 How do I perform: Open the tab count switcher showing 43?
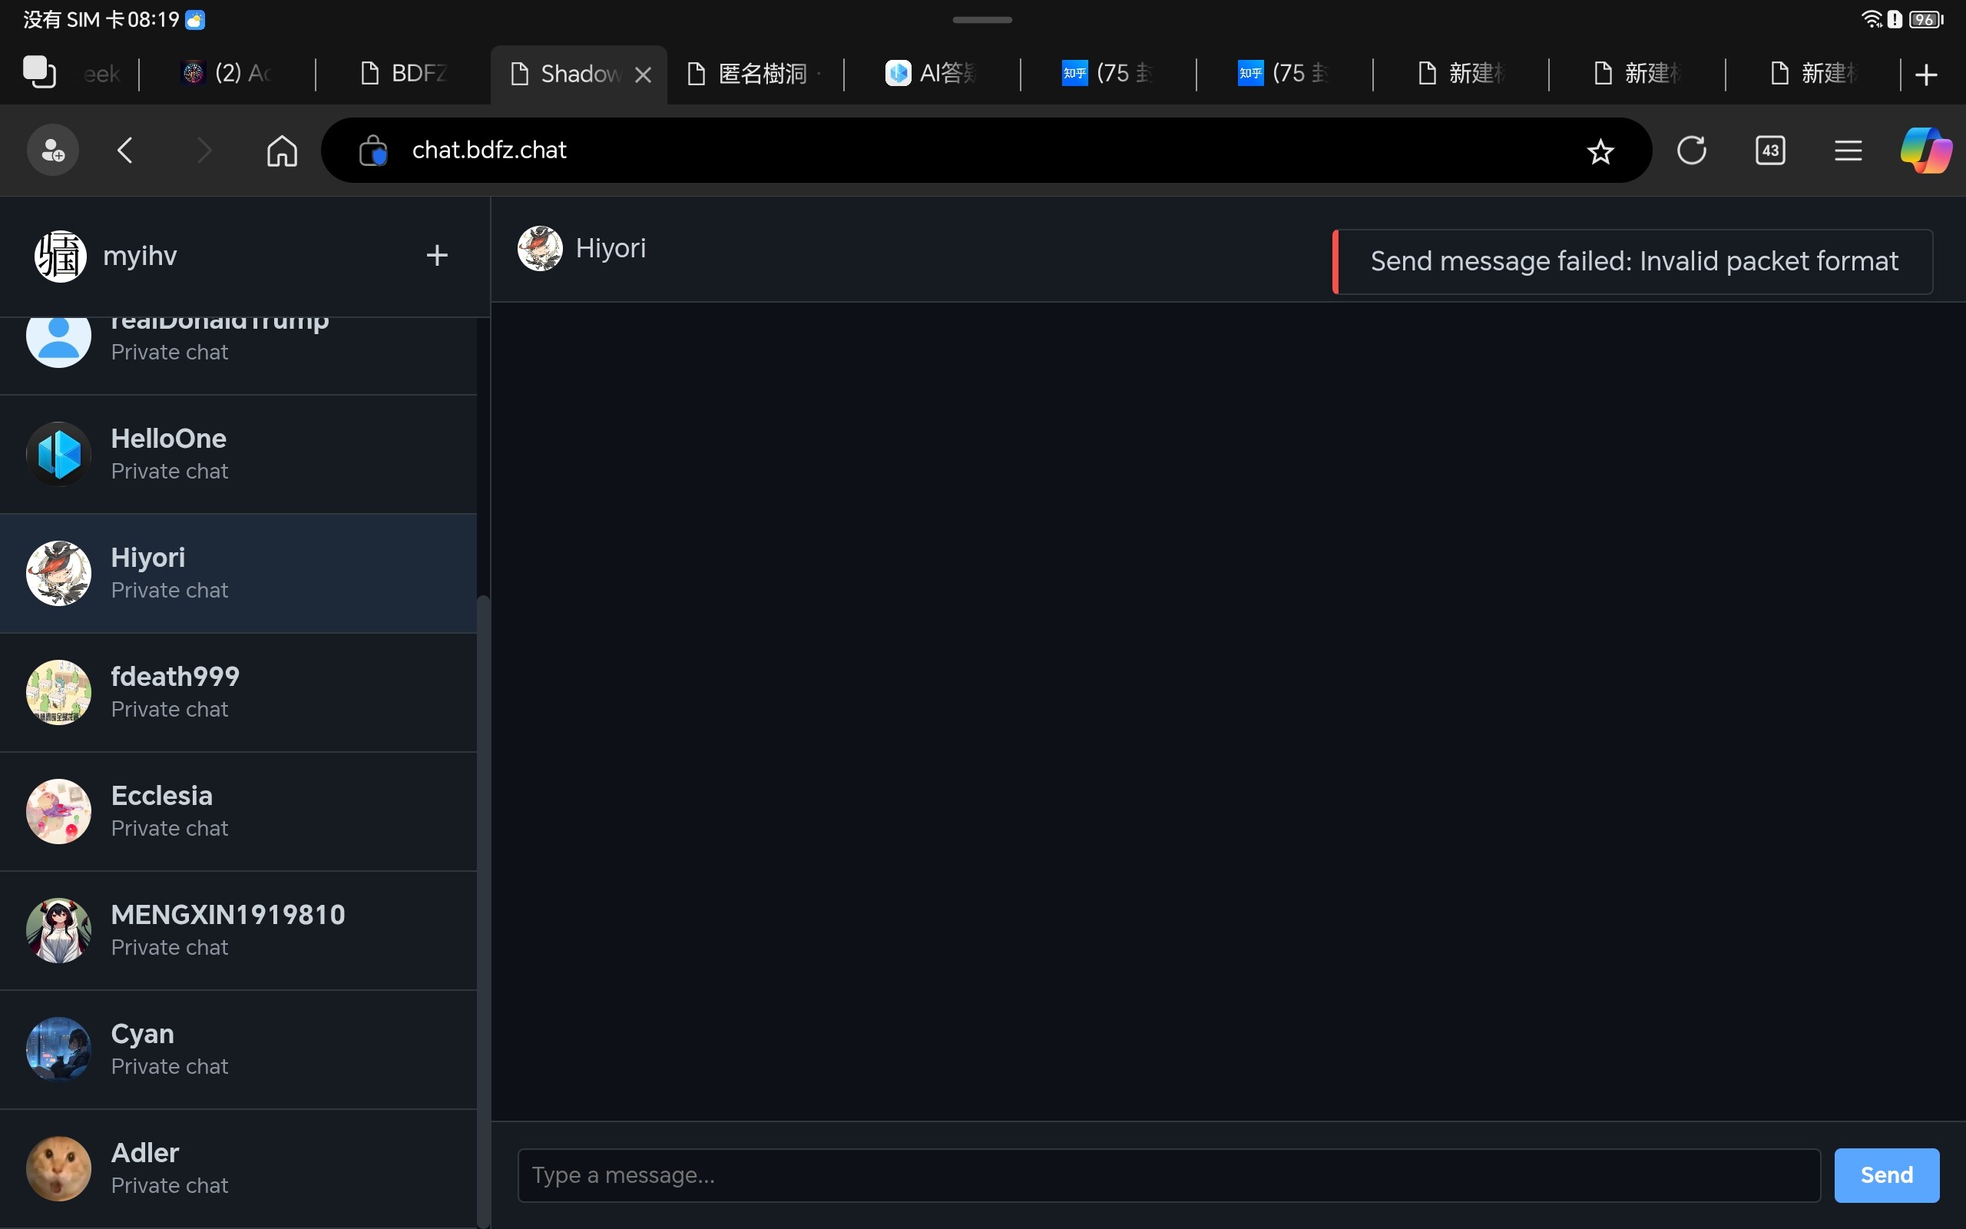[1770, 151]
